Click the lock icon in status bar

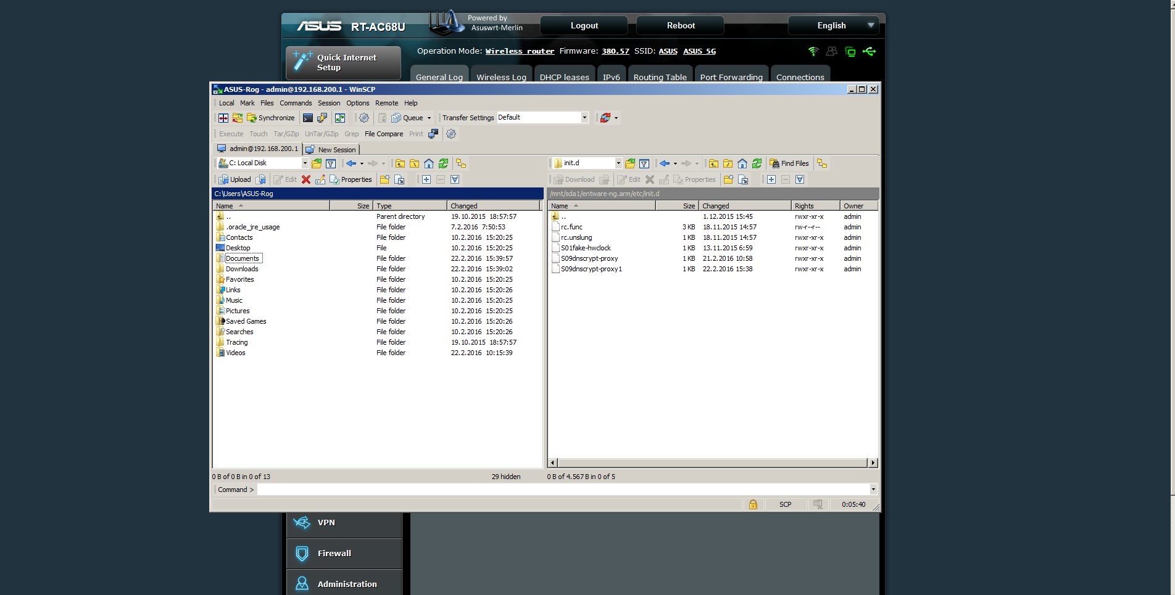[x=753, y=504]
